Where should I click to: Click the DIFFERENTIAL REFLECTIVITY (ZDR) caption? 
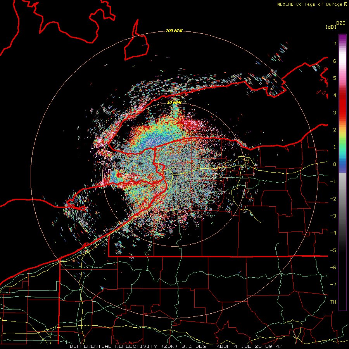pos(124,346)
